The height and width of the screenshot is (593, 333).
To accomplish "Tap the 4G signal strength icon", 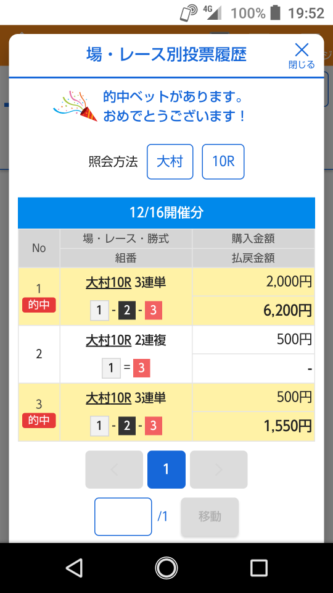I will [212, 12].
